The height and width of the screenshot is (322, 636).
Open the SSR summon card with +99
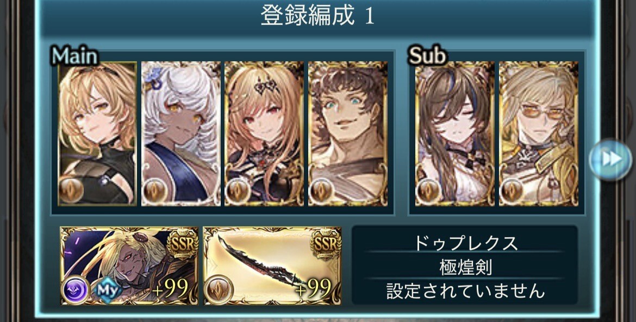click(x=129, y=266)
